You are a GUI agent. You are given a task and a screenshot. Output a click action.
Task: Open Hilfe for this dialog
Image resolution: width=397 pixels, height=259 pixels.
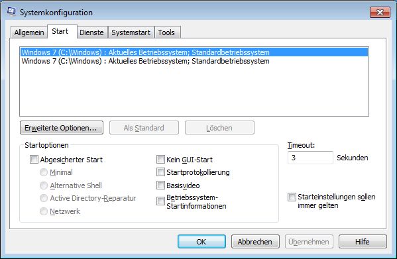pos(363,242)
